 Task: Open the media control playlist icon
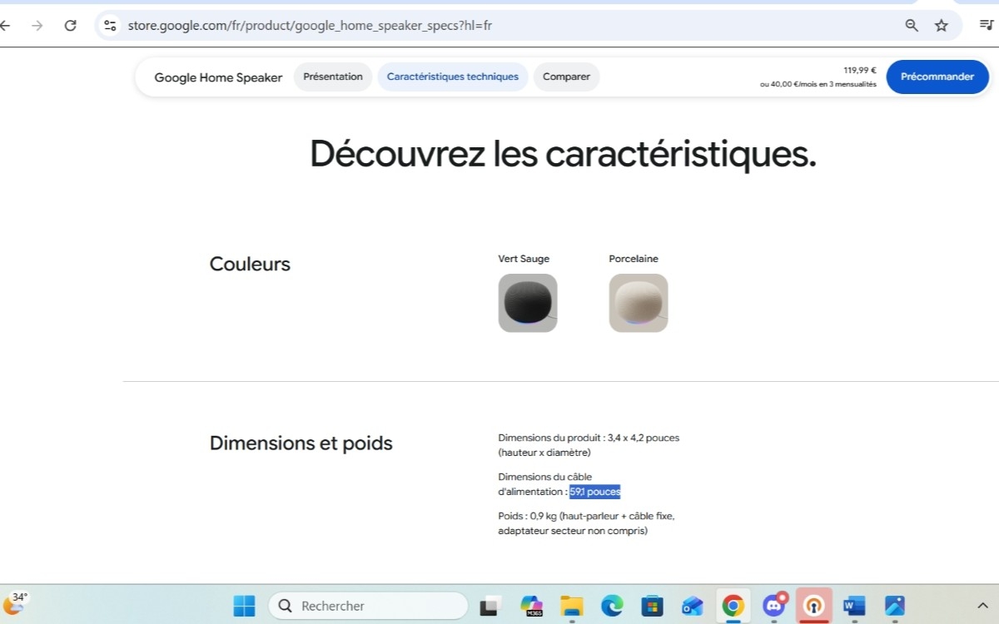coord(987,26)
